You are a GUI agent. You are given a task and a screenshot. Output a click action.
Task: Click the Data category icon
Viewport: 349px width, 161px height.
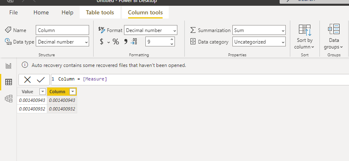click(x=193, y=41)
